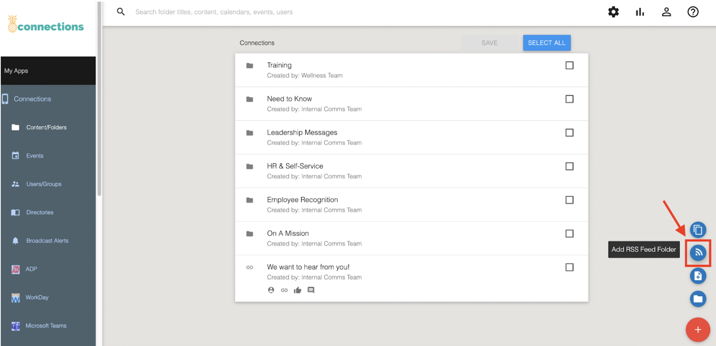Tick the Employee Recognition checkbox

(x=569, y=200)
